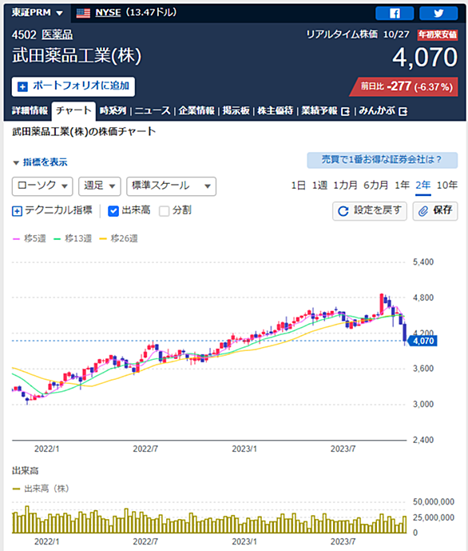
Task: Click the 売買で1番お得な証券会社は? banner
Action: coord(382,160)
